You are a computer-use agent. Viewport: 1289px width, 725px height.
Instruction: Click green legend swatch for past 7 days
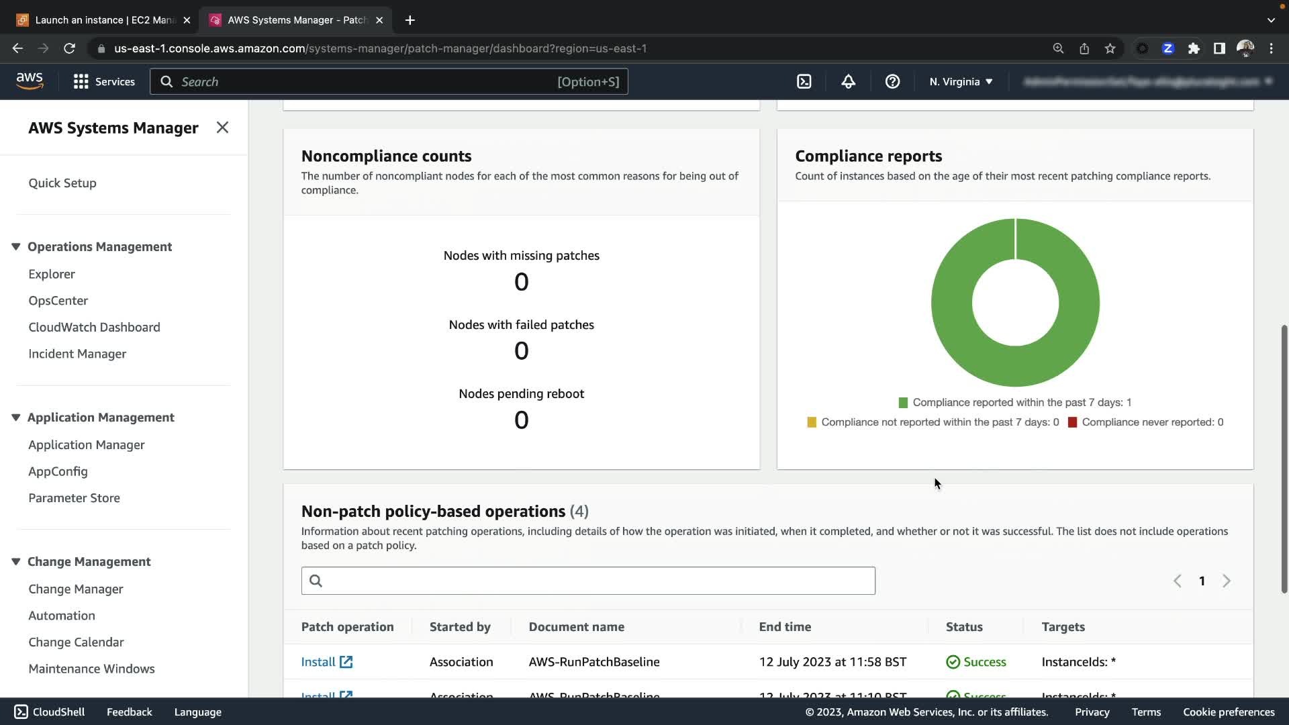click(903, 403)
